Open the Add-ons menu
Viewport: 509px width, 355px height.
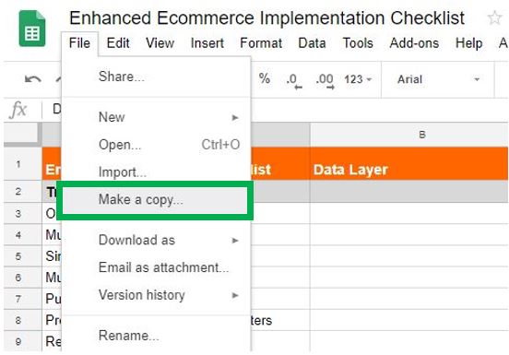(414, 42)
